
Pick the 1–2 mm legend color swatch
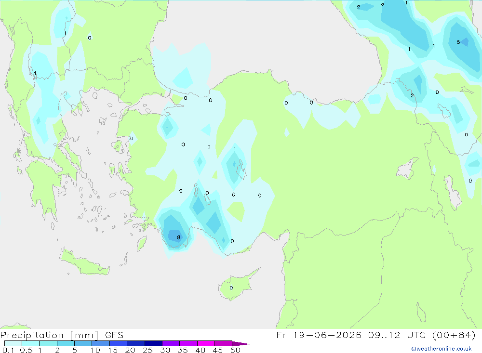pyautogui.click(x=48, y=343)
